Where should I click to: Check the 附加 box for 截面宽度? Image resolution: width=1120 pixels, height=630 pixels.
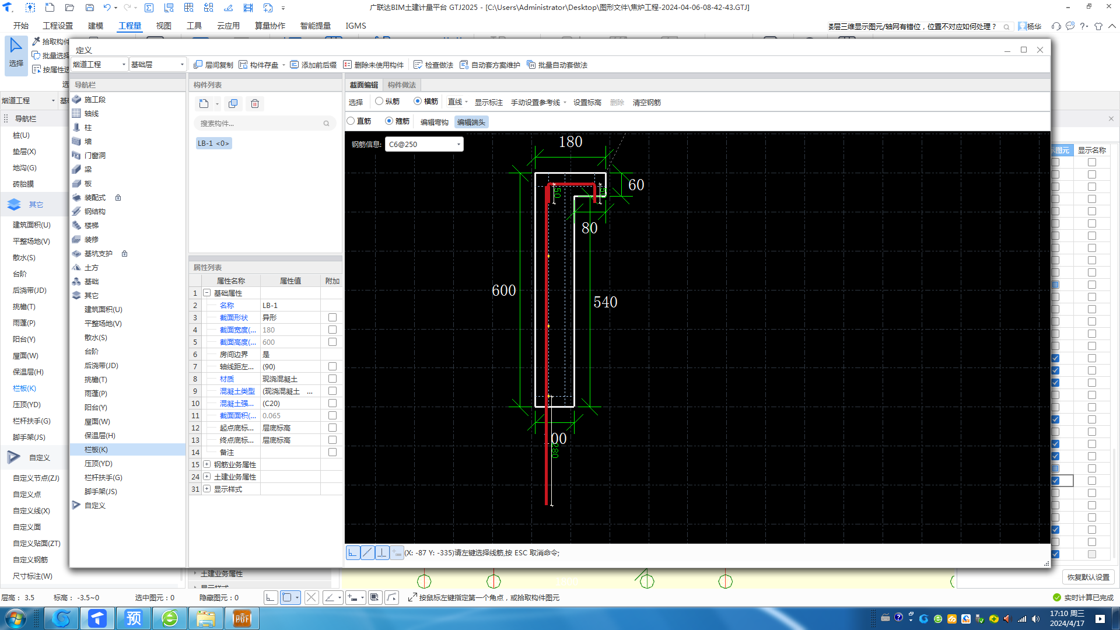pyautogui.click(x=332, y=330)
